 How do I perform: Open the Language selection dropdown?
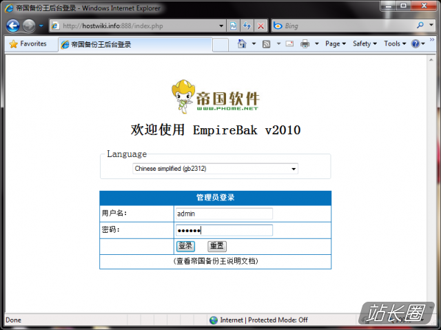(215, 169)
